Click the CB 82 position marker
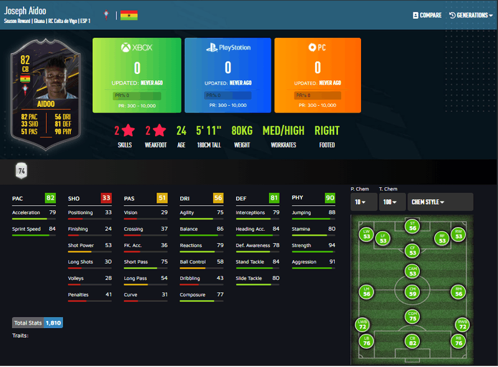Image resolution: width=498 pixels, height=367 pixels. (x=413, y=341)
